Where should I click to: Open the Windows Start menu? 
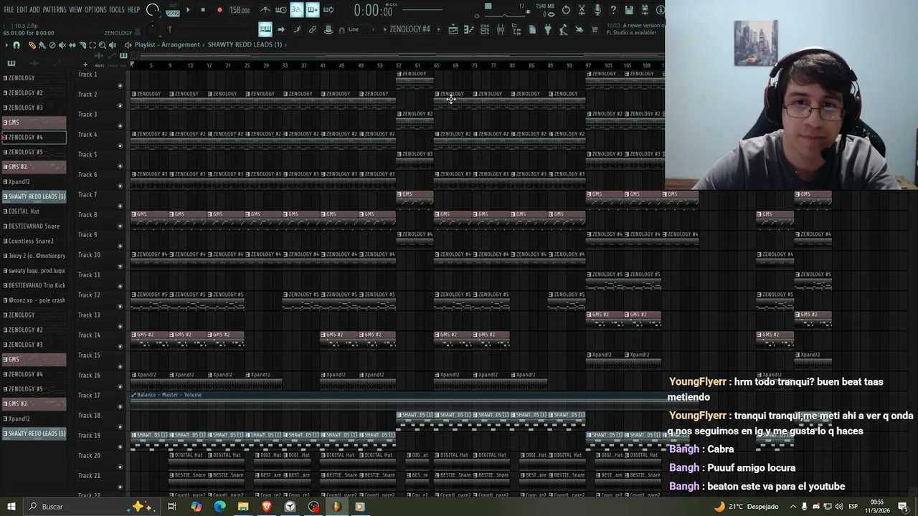11,507
